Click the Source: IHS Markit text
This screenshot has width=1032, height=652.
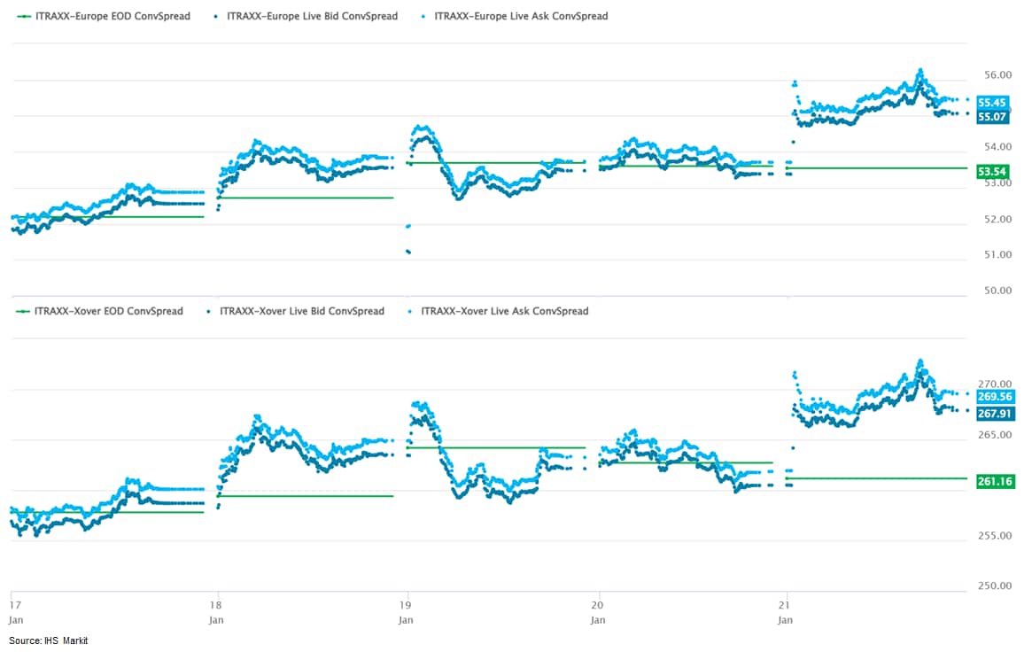49,640
